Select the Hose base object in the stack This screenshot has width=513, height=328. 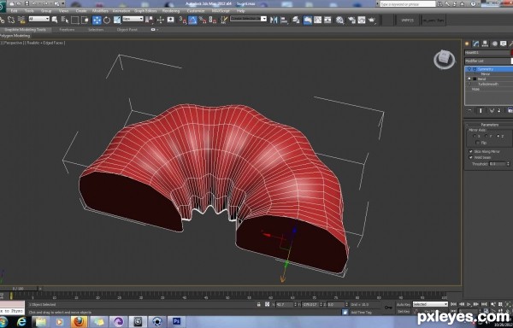click(x=475, y=89)
